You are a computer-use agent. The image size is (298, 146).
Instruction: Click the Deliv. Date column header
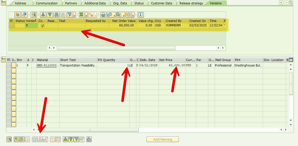point(149,60)
